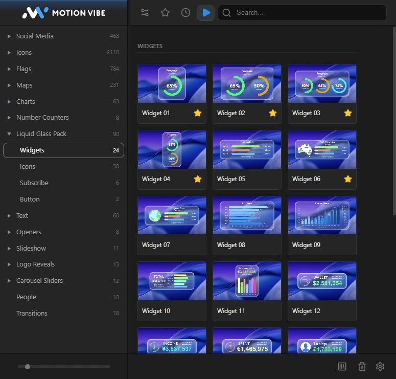Open settings gear icon

[x=380, y=366]
